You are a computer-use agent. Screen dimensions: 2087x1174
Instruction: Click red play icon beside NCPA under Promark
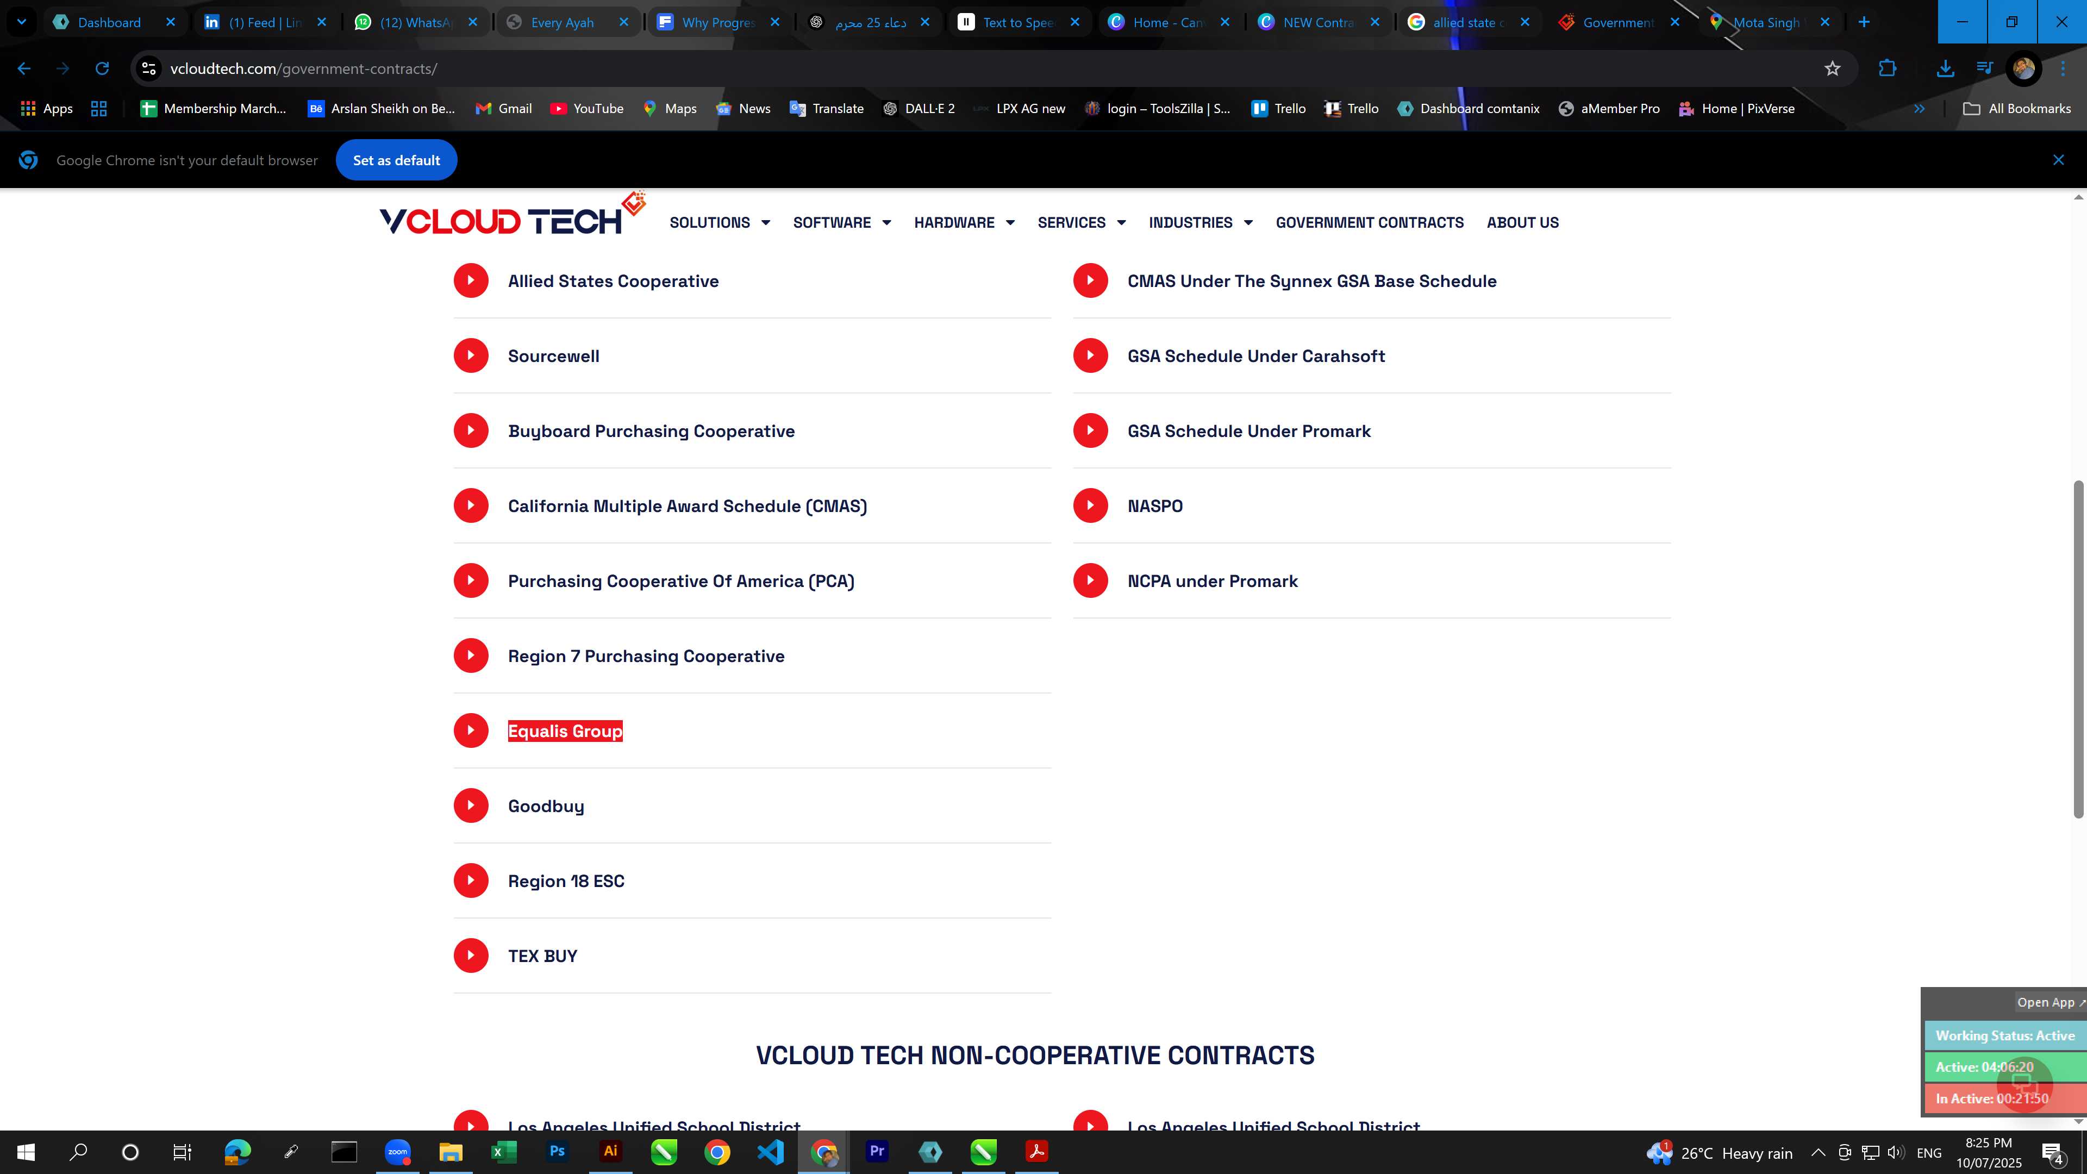1090,580
